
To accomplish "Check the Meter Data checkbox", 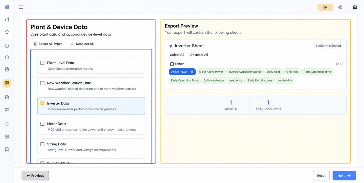I will (x=42, y=124).
